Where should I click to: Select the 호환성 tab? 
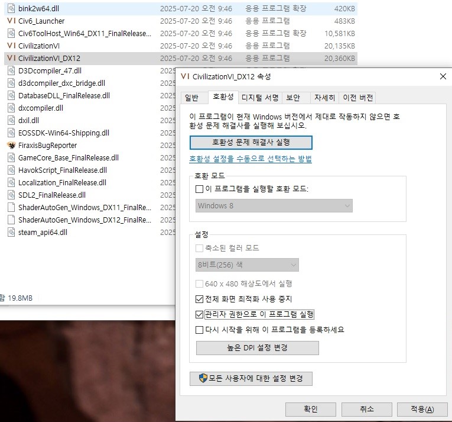223,97
